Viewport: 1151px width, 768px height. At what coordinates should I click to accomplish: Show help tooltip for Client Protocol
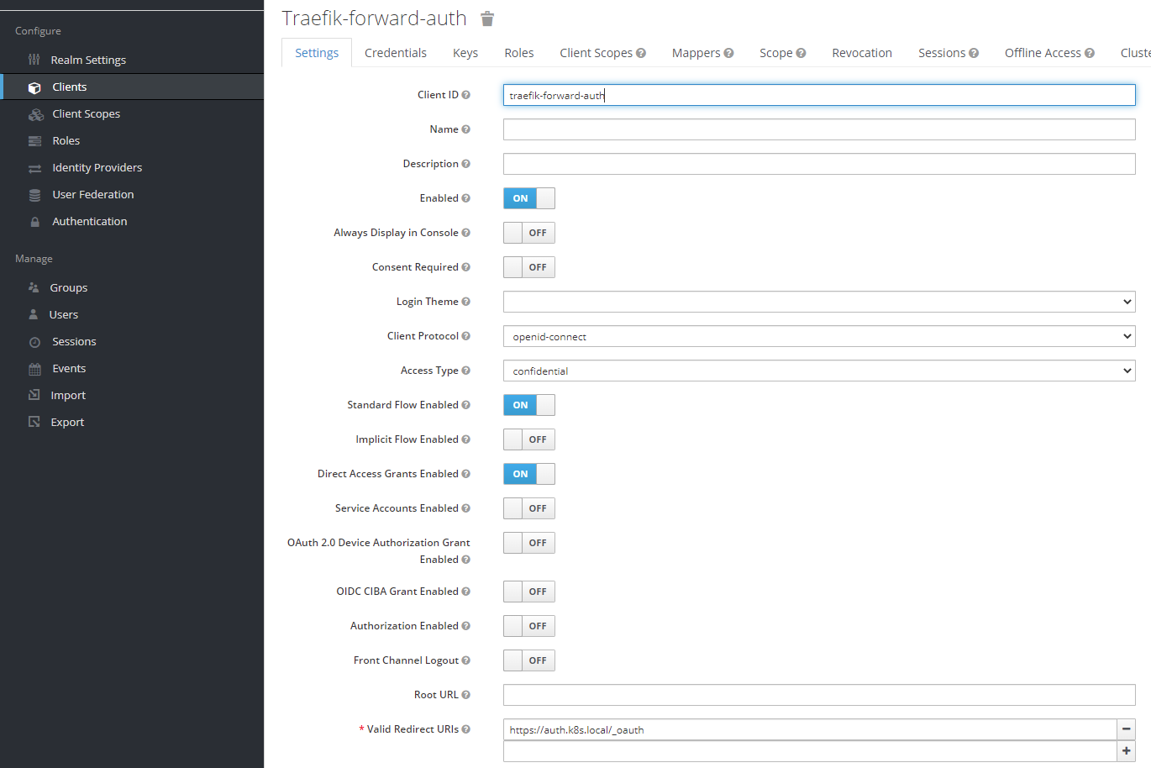(465, 336)
